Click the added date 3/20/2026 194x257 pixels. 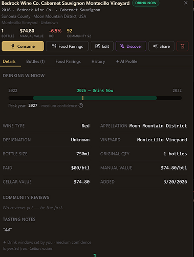point(175,182)
